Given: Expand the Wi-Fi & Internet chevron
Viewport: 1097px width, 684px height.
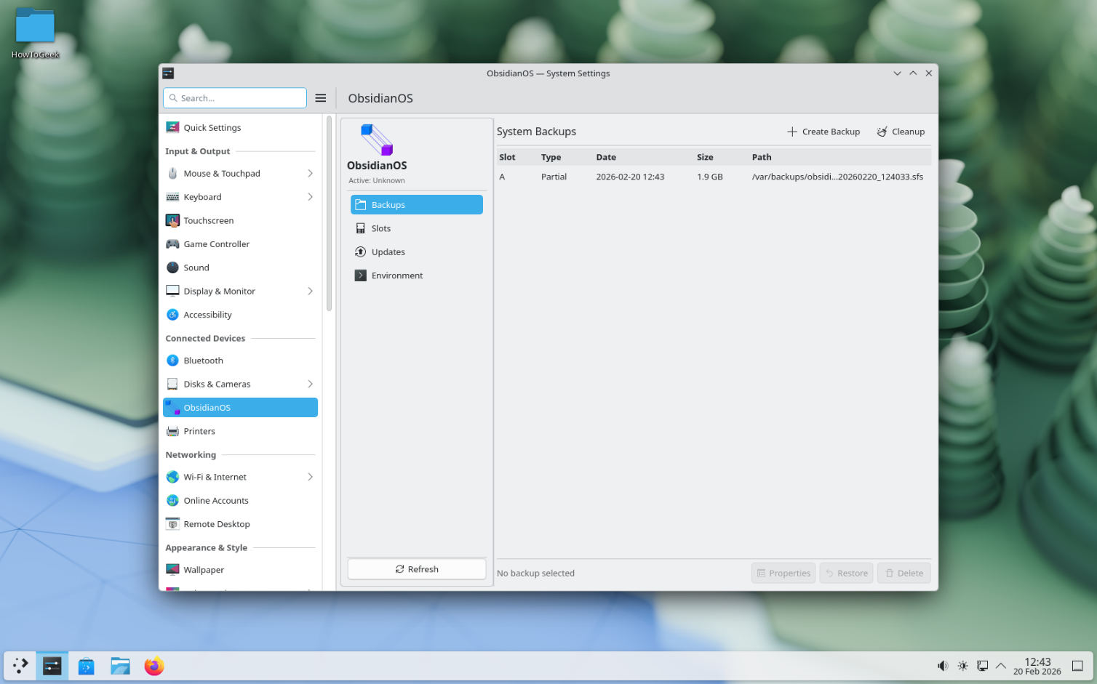Looking at the screenshot, I should coord(310,477).
